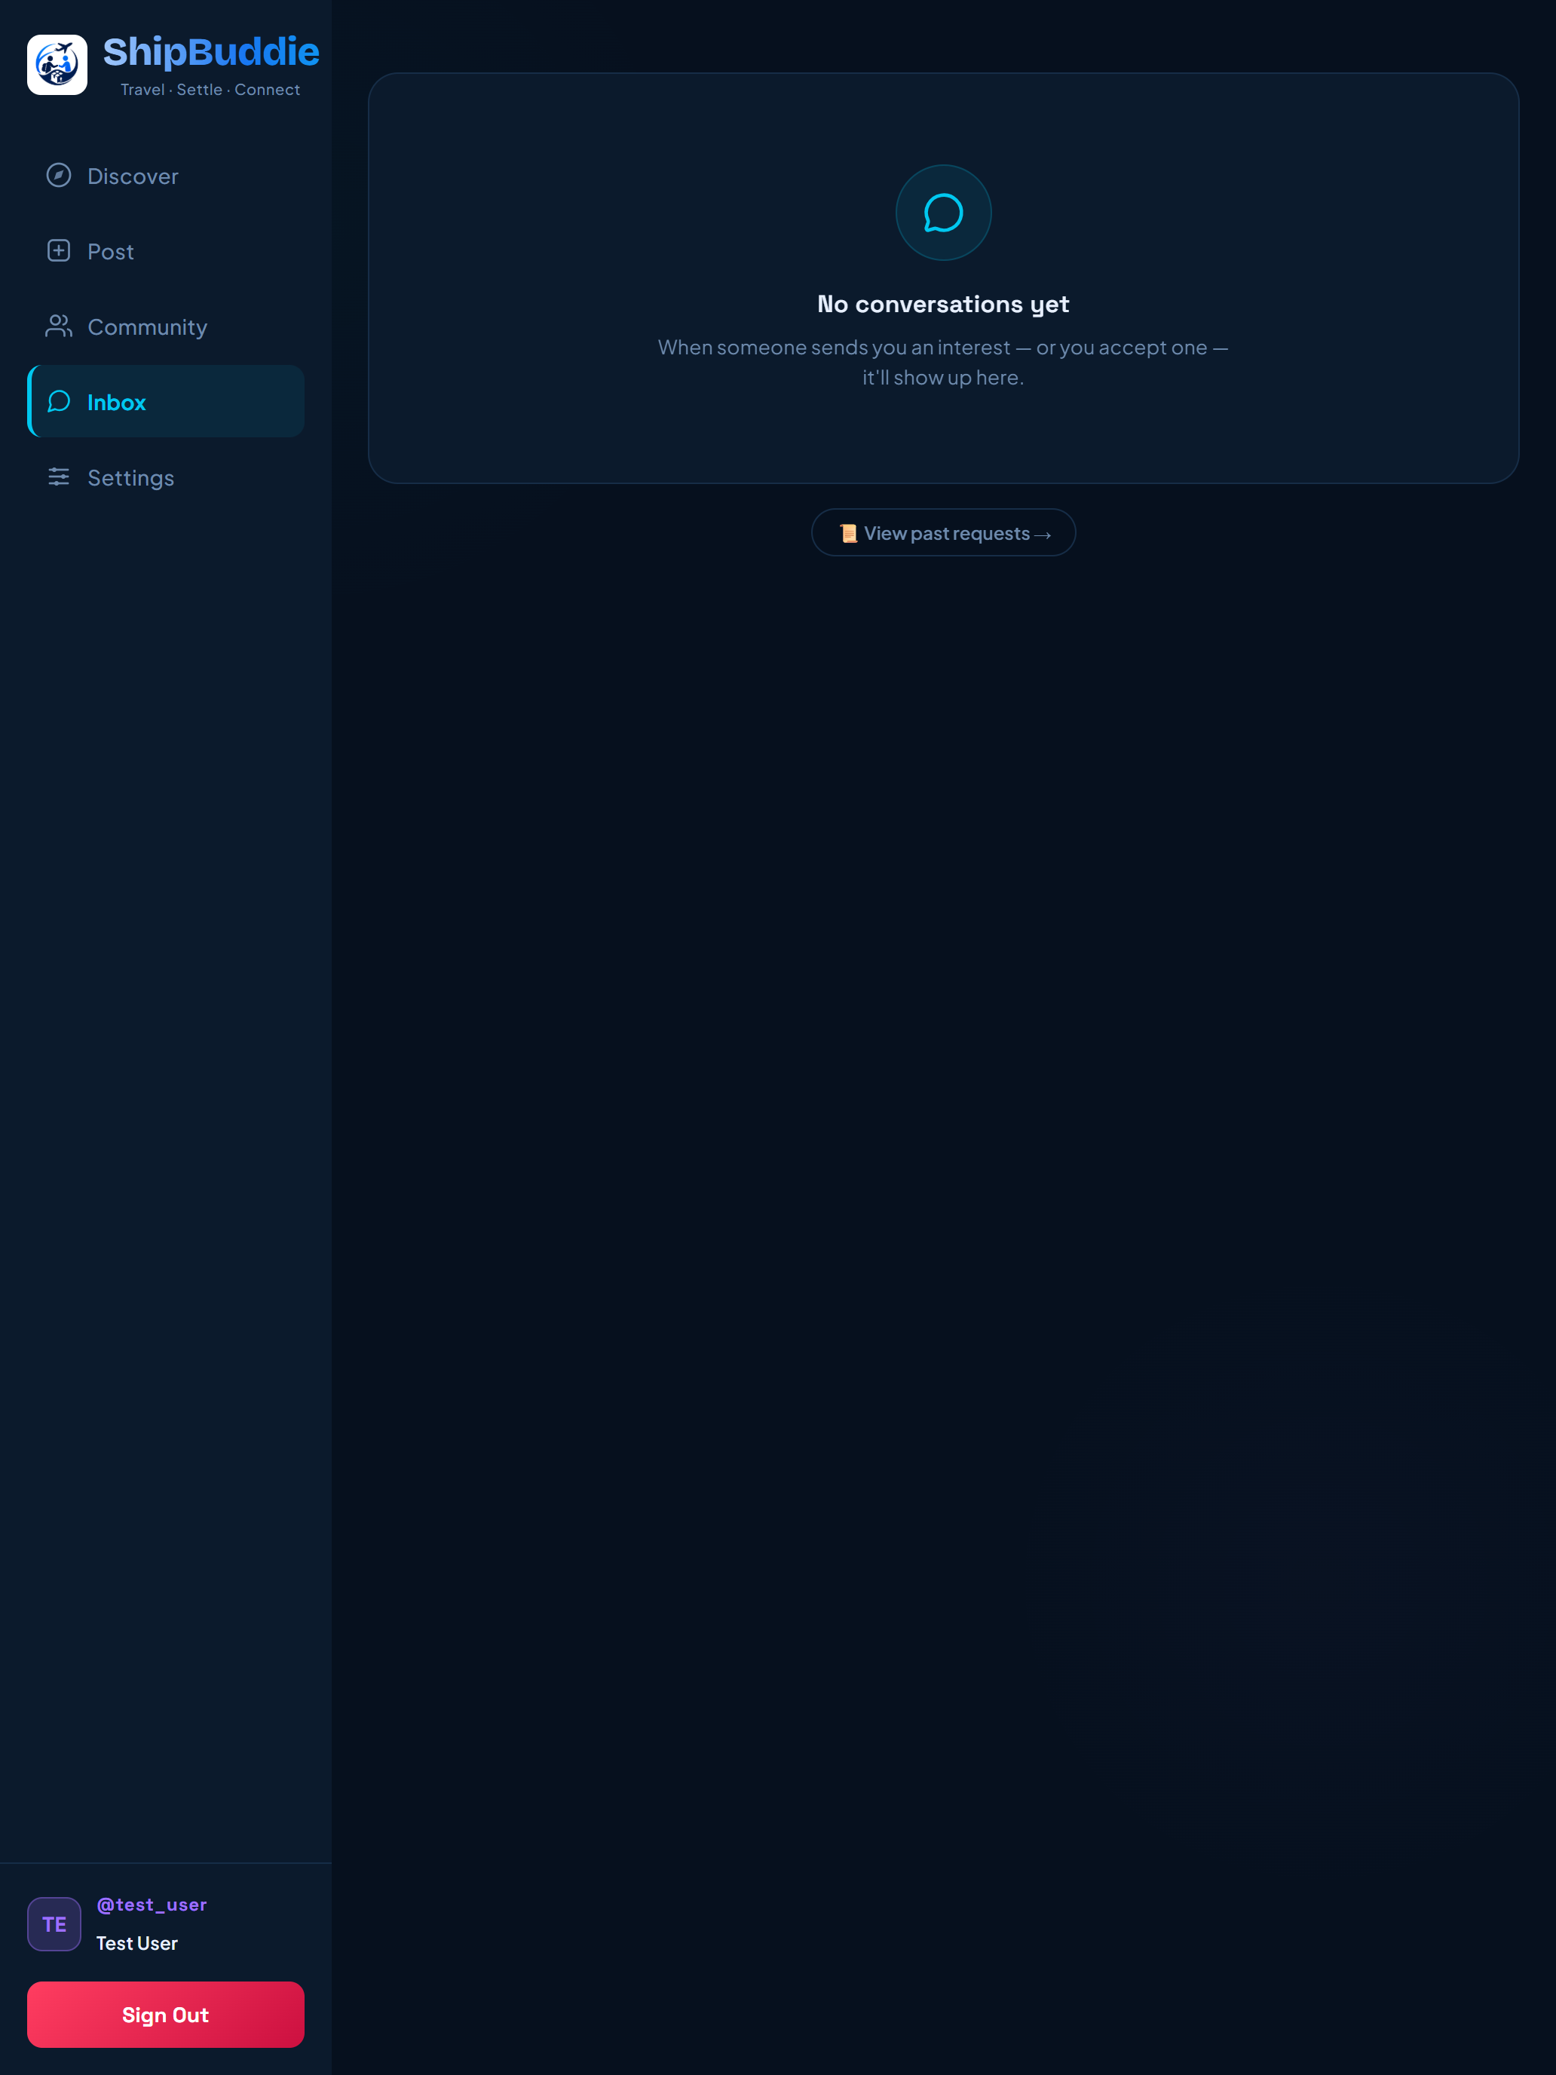Select the Inbox menu label

(x=116, y=403)
